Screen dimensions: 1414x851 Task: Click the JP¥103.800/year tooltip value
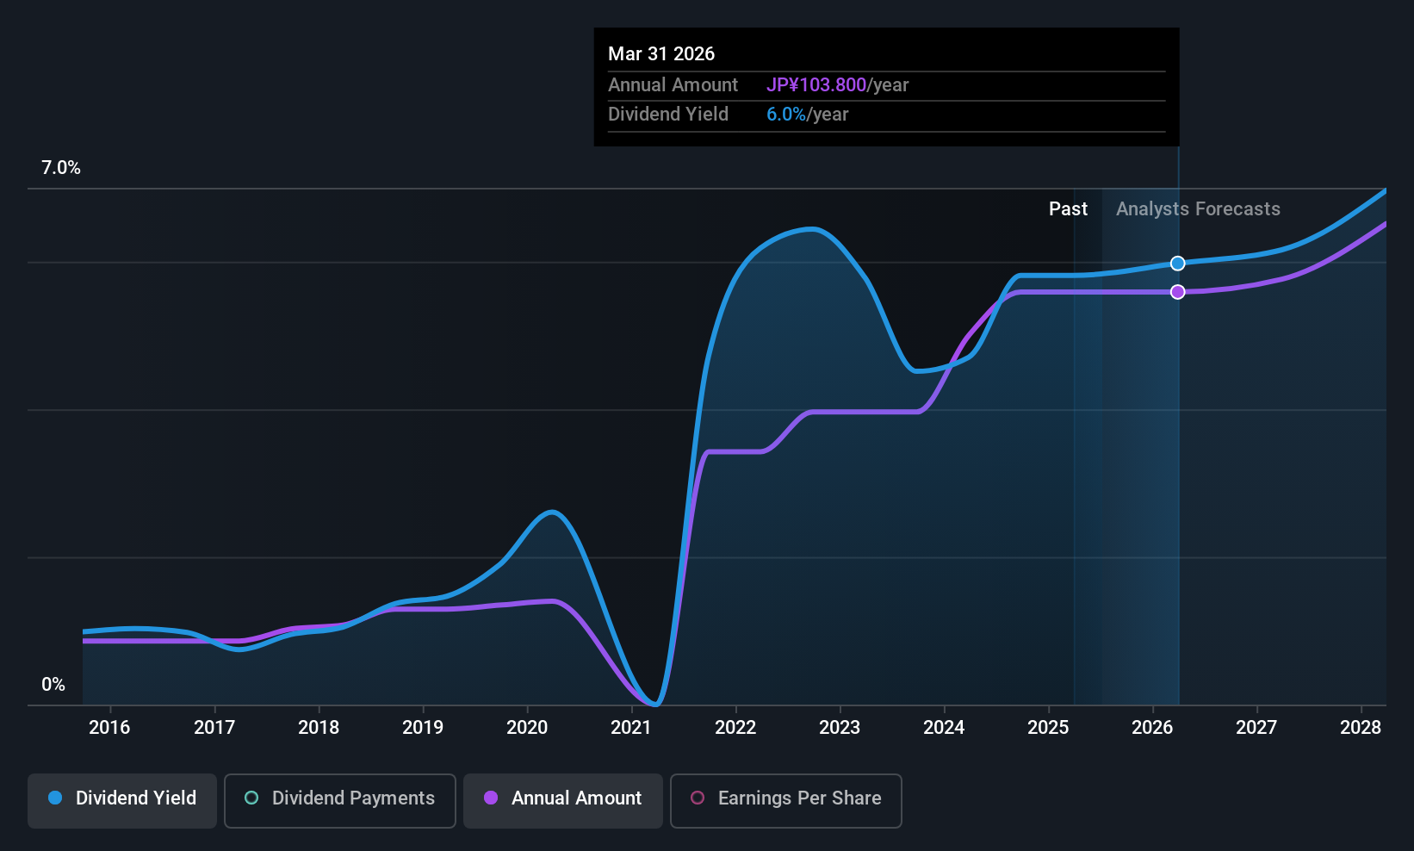click(838, 85)
